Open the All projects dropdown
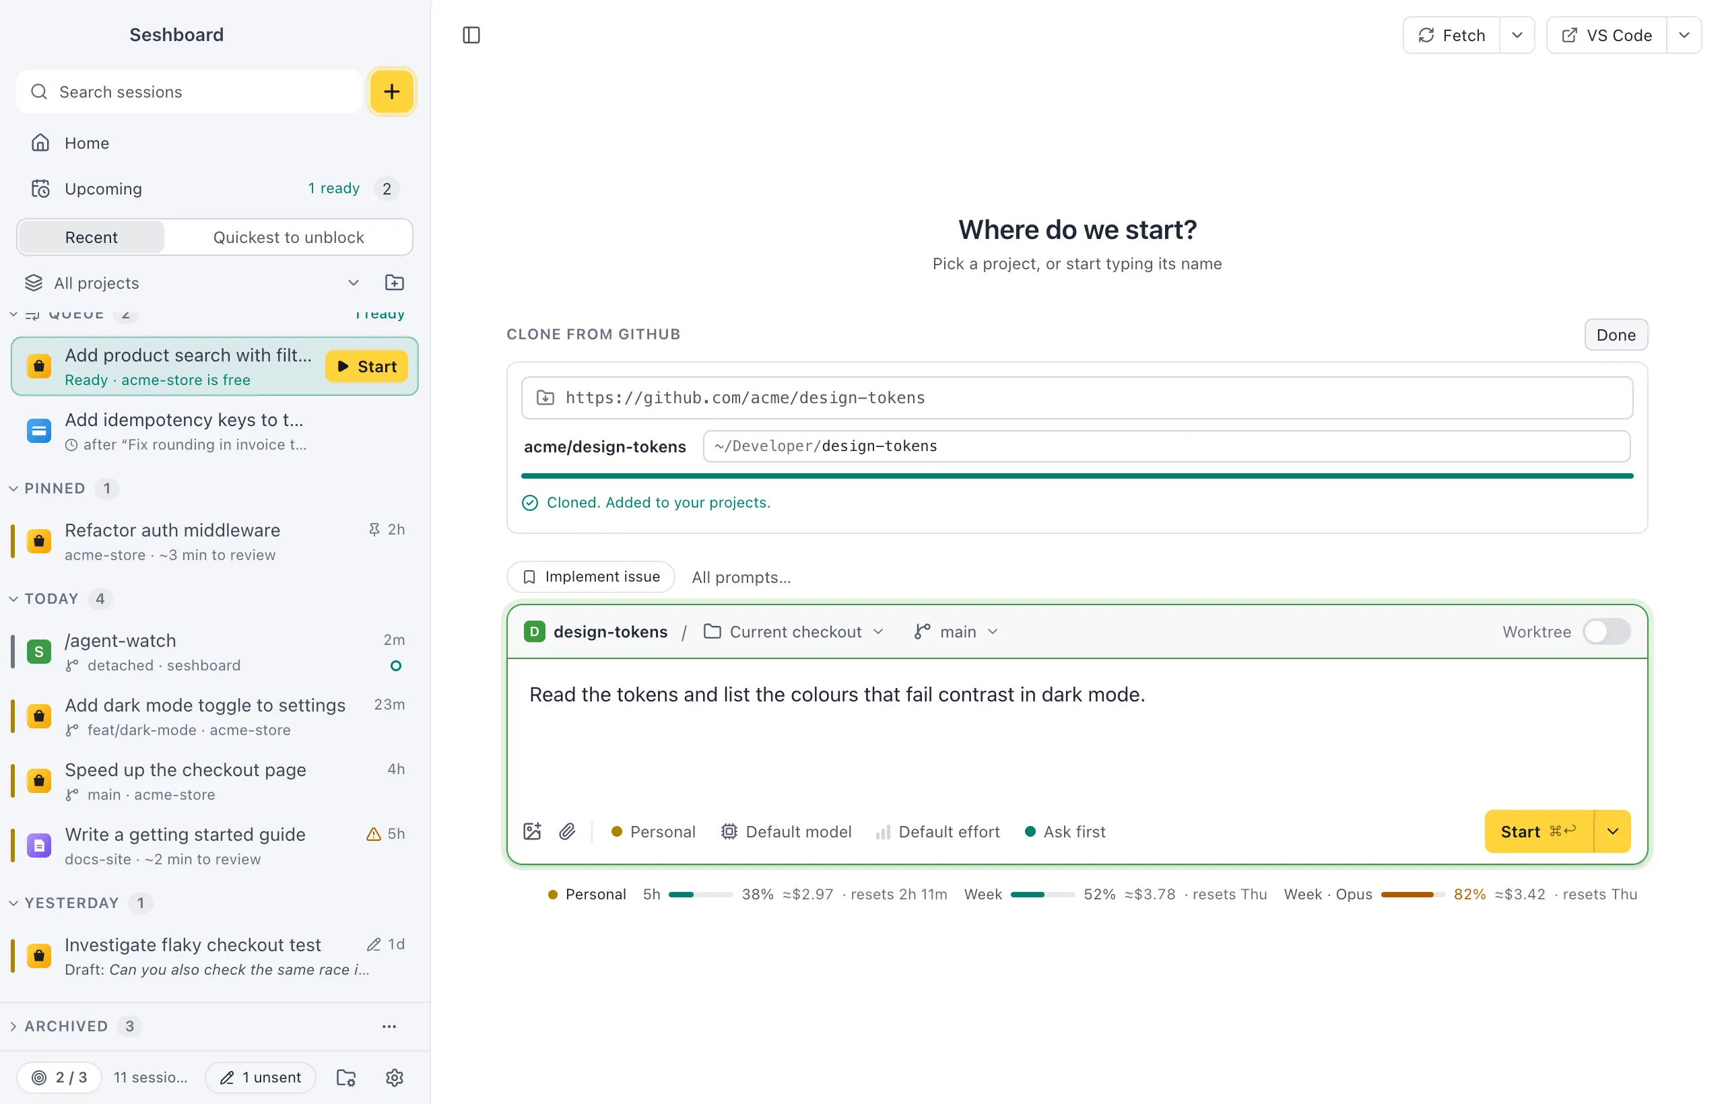 192,283
